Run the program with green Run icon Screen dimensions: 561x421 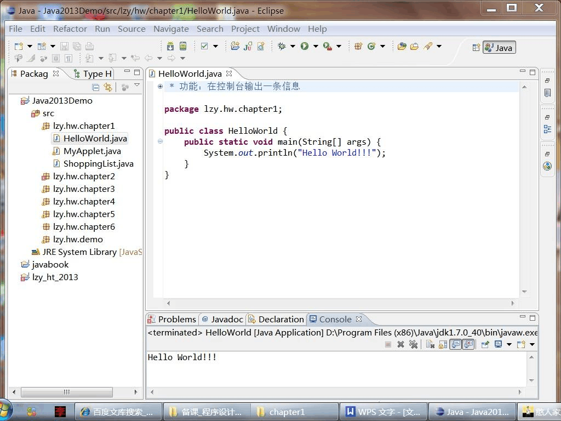[305, 46]
